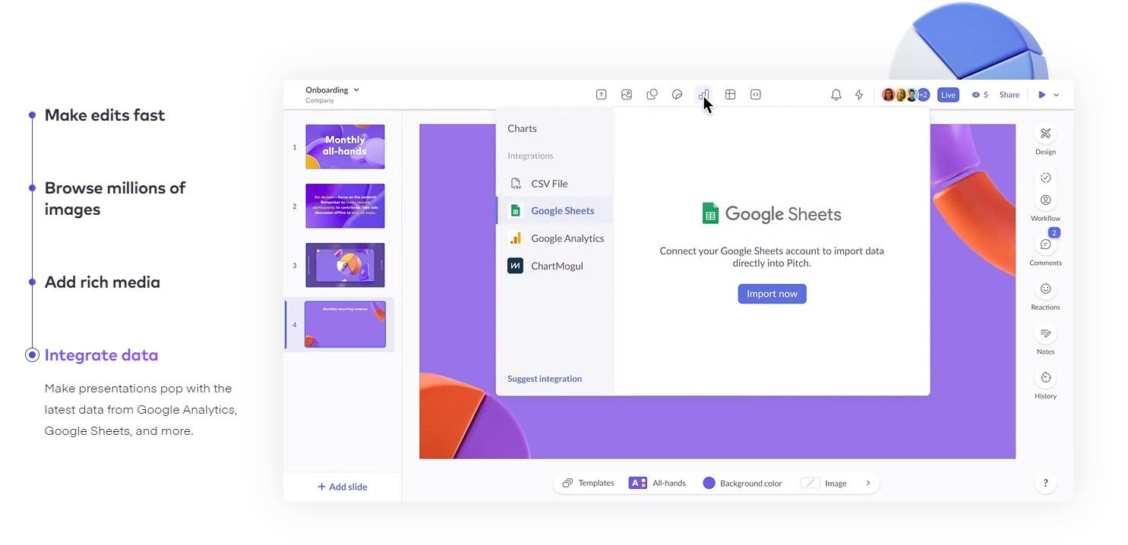Open Templates in the bottom bar
Screen dimensions: 1128x545
(x=588, y=484)
